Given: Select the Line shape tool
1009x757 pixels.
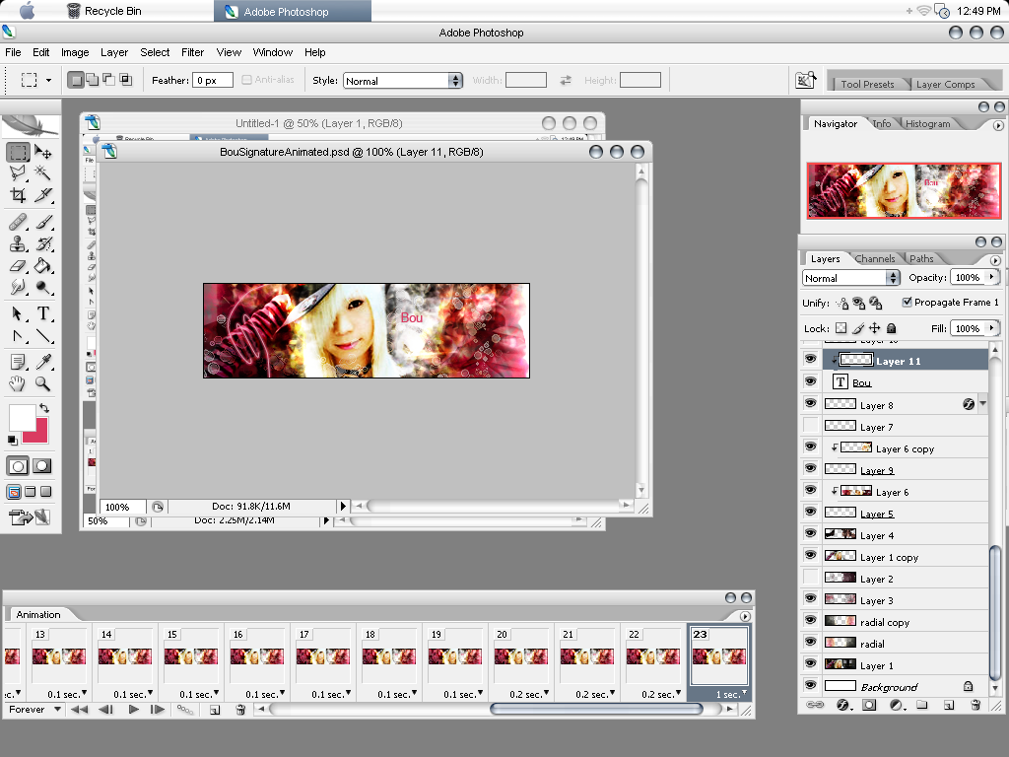Looking at the screenshot, I should coord(43,335).
